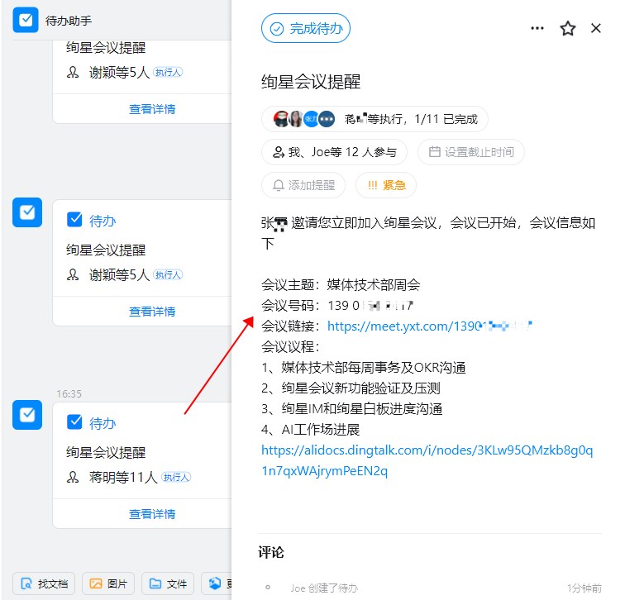Click the avatar beside the 16:35 message
Screen dimensions: 625x600
point(27,415)
